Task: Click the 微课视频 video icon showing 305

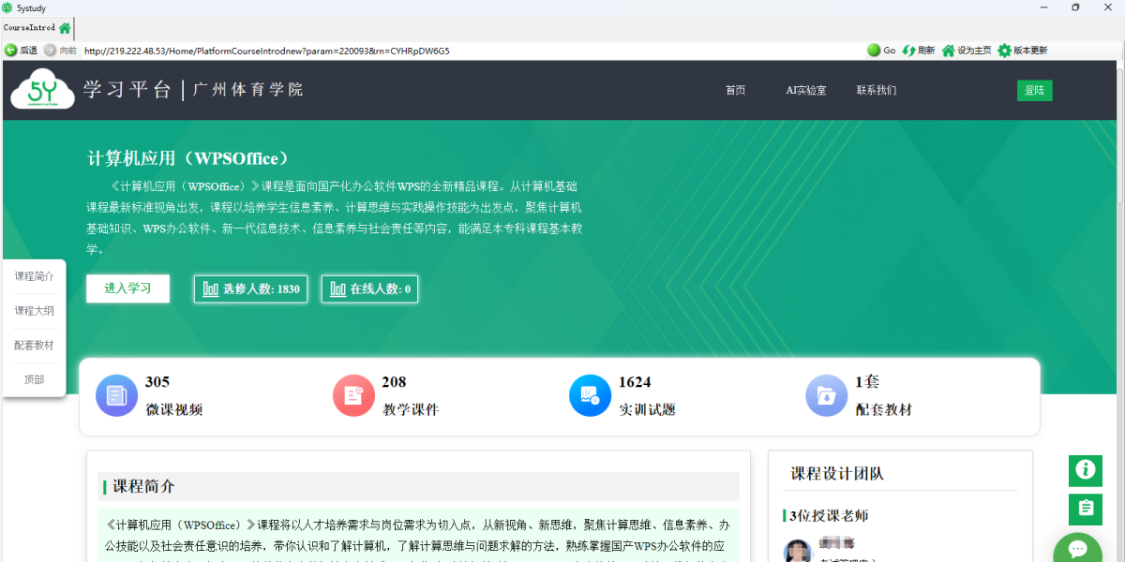Action: pos(116,395)
